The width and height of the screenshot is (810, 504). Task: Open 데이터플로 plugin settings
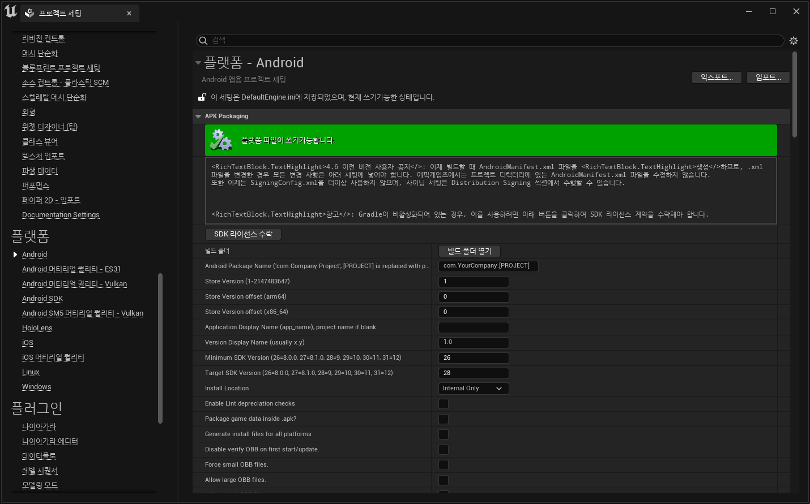39,456
